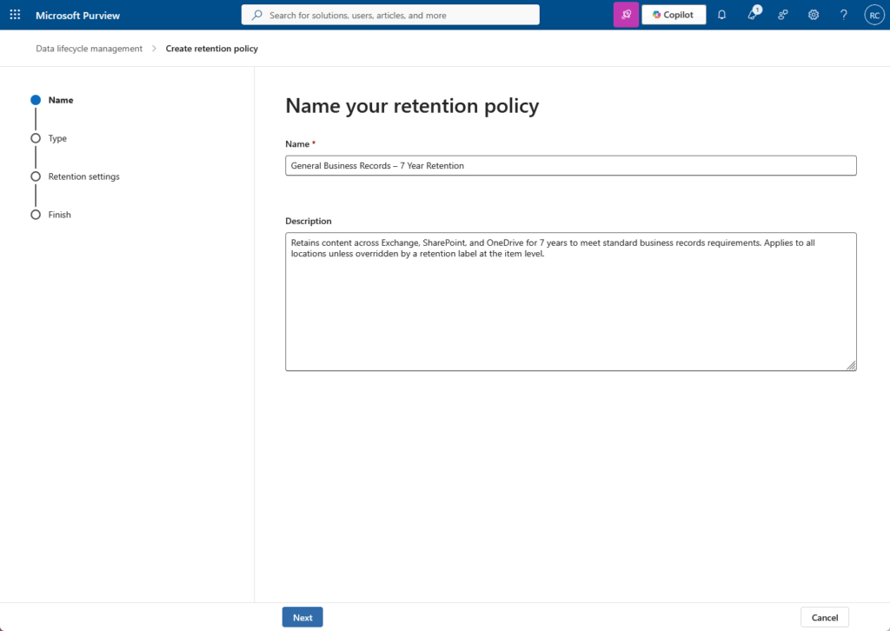Click the Description field label
890x631 pixels.
[x=309, y=221]
